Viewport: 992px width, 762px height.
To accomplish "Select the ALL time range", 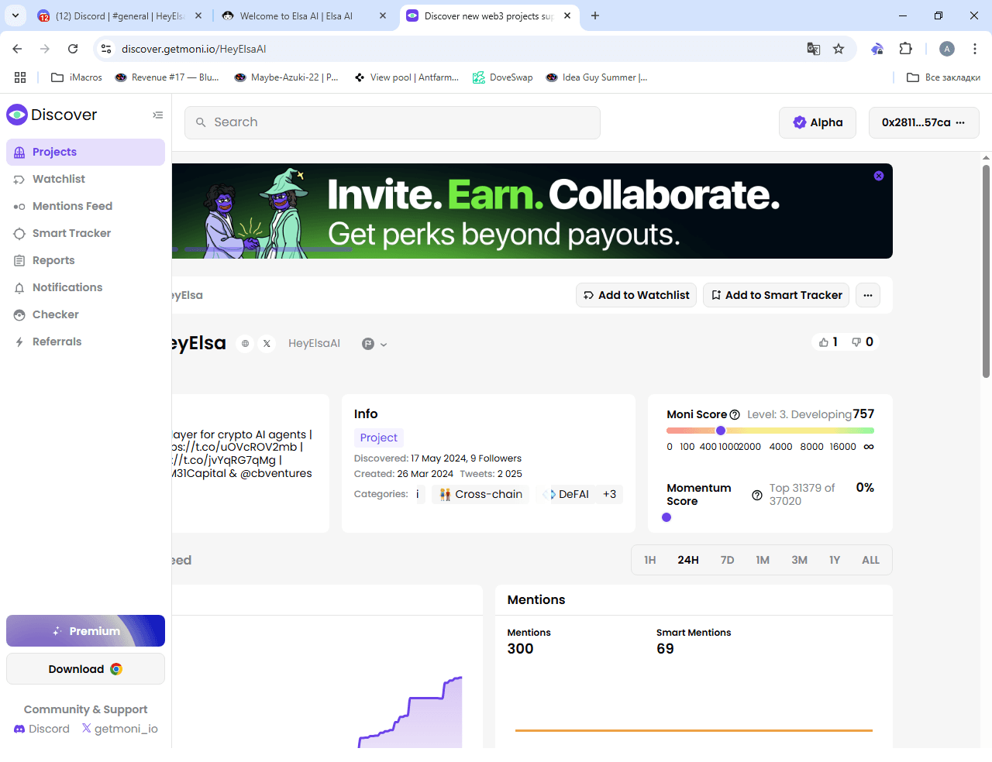I will point(870,560).
